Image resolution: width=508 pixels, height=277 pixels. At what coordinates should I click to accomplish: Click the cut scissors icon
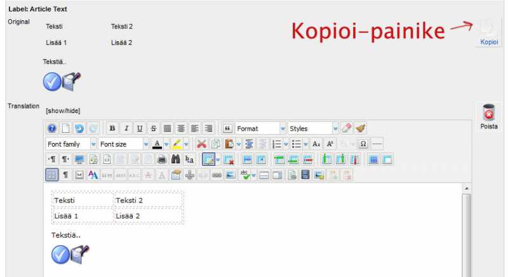point(201,144)
